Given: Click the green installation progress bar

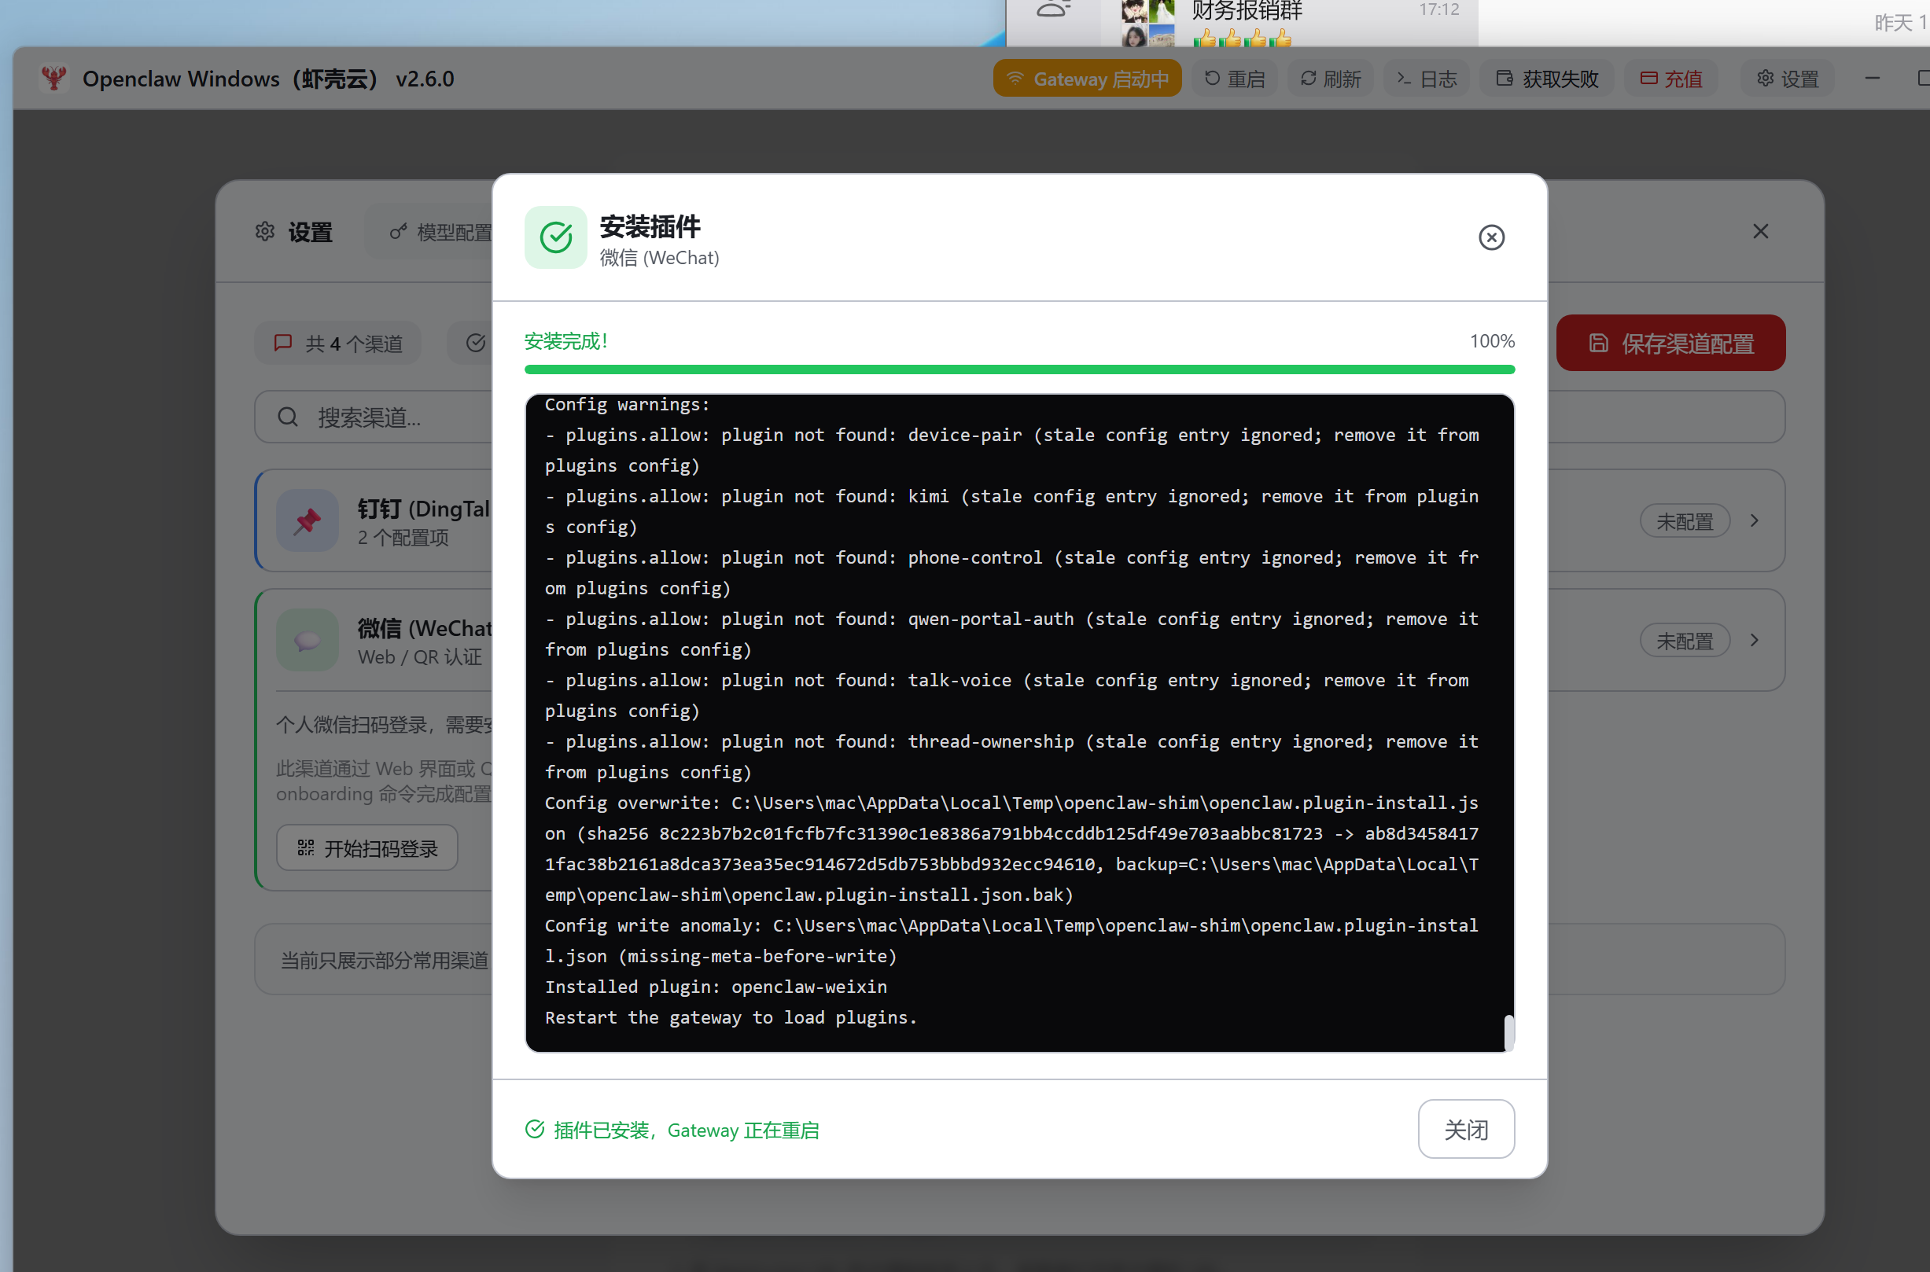Looking at the screenshot, I should point(1019,370).
